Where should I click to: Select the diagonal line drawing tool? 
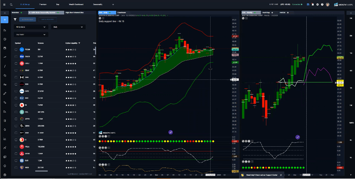[x=5, y=66]
